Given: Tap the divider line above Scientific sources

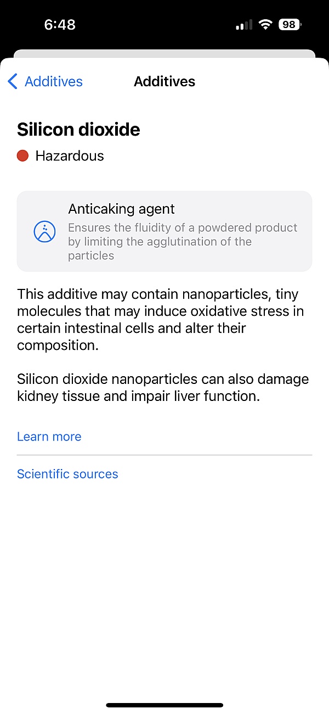Looking at the screenshot, I should (164, 455).
